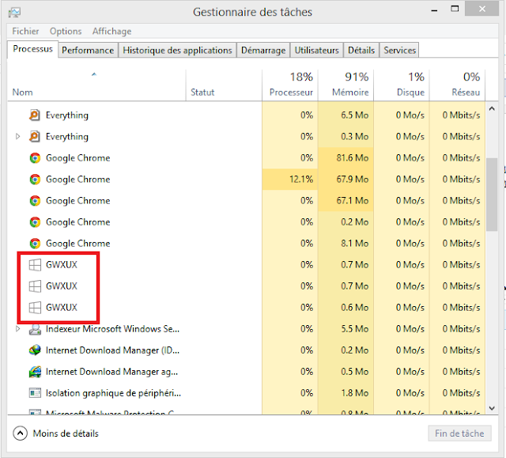This screenshot has height=458, width=506.
Task: Select Indexeur Microsoft Windows Se... row name
Action: click(112, 329)
